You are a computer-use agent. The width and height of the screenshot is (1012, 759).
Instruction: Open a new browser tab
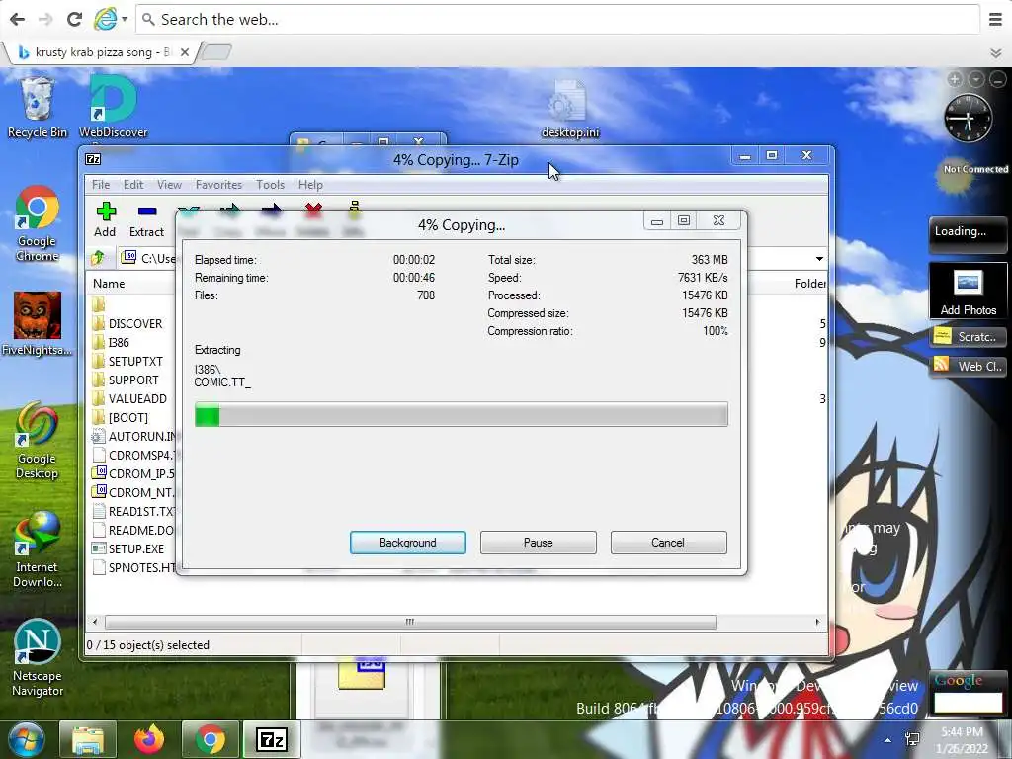(x=216, y=52)
